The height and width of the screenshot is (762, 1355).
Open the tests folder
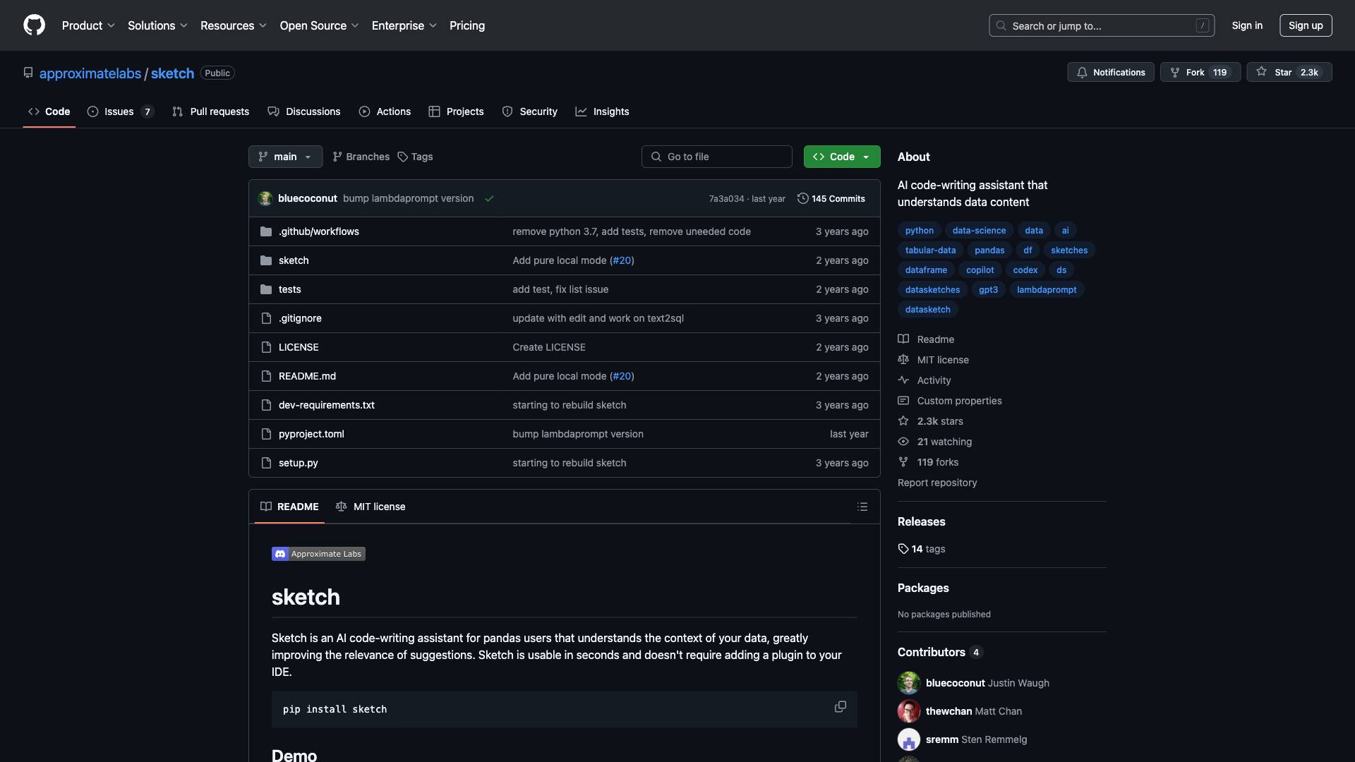tap(289, 289)
